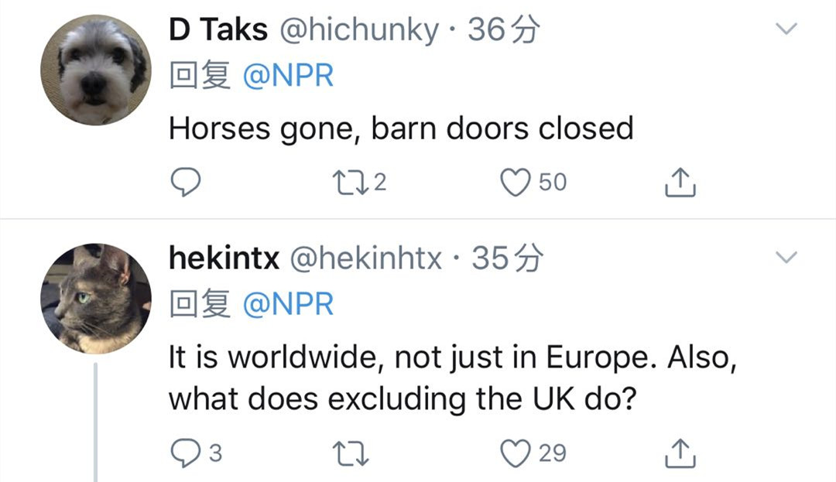The height and width of the screenshot is (482, 836).
Task: Open tweet text 'Horses gone, barn doors closed'
Action: point(401,128)
